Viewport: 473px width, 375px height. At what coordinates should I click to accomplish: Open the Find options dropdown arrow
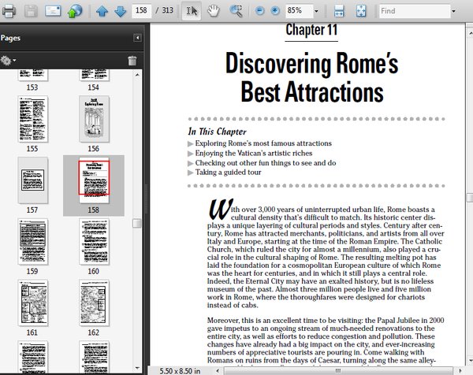point(453,11)
